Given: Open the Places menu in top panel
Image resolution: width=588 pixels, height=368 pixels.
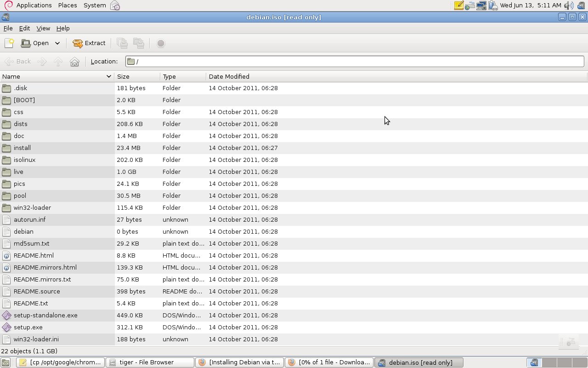Looking at the screenshot, I should click(68, 6).
